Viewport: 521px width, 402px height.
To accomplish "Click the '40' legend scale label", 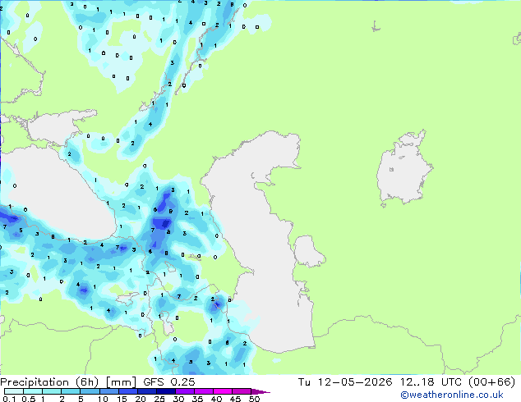I will (x=216, y=399).
